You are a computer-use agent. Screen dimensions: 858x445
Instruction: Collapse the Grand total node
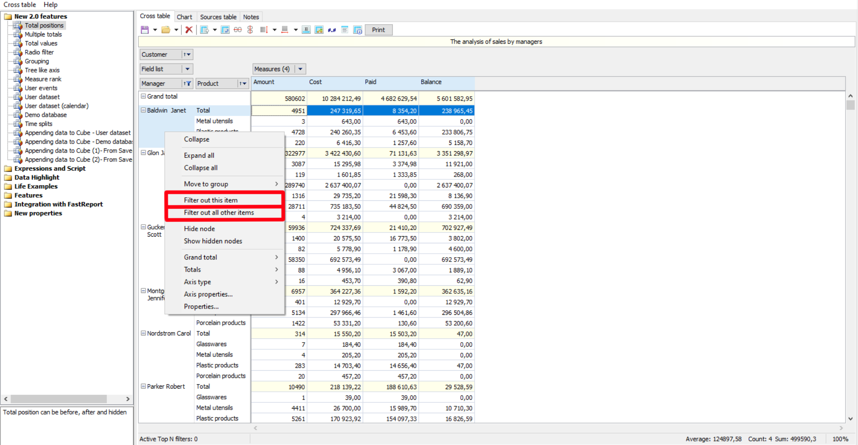143,96
